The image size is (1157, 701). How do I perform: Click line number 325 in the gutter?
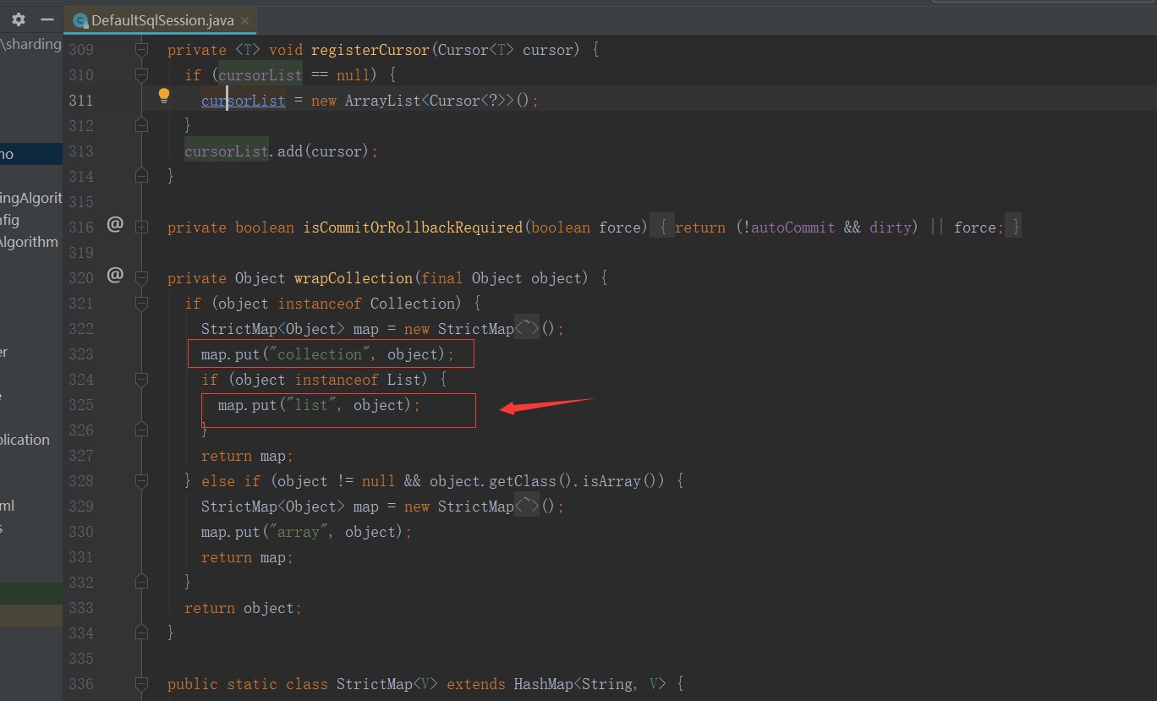[x=81, y=405]
